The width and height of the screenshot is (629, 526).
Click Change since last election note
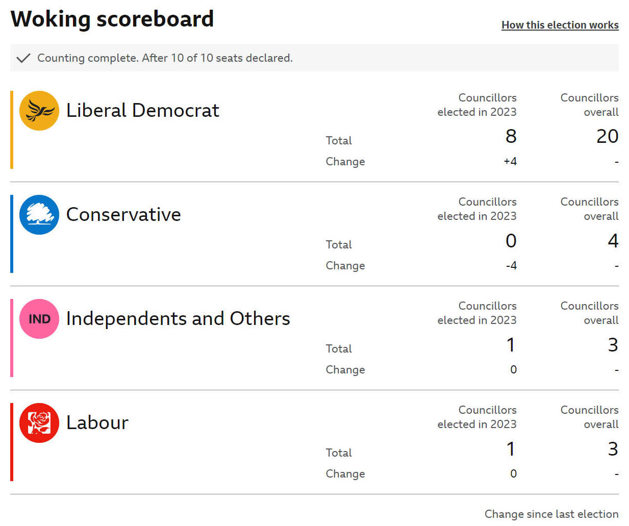coord(551,514)
